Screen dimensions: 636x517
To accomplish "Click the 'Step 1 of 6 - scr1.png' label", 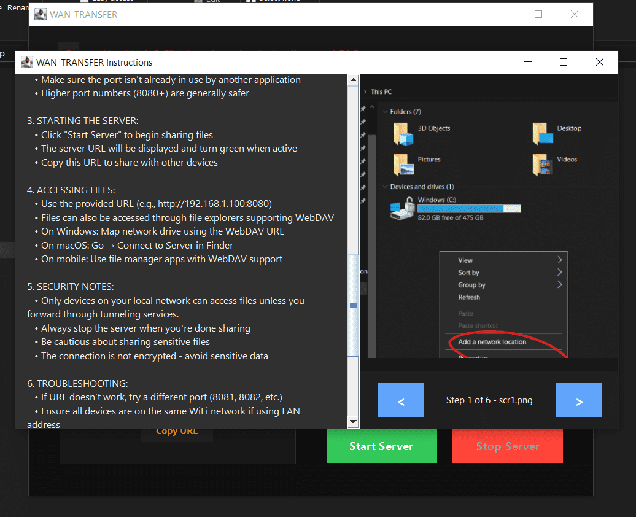I will coord(489,400).
